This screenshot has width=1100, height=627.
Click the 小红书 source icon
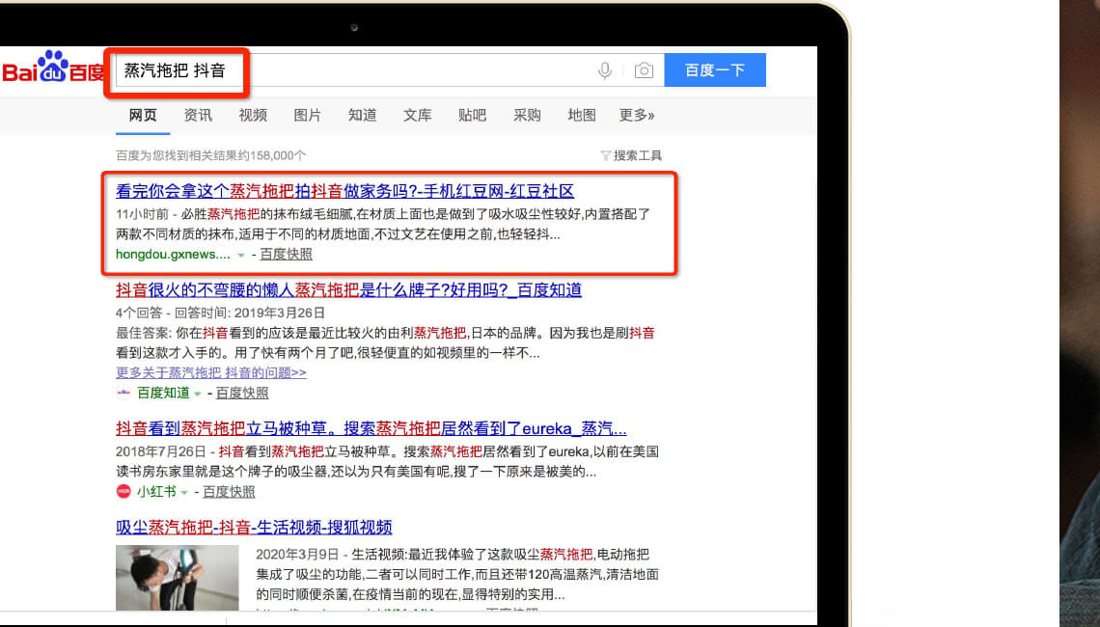click(124, 492)
